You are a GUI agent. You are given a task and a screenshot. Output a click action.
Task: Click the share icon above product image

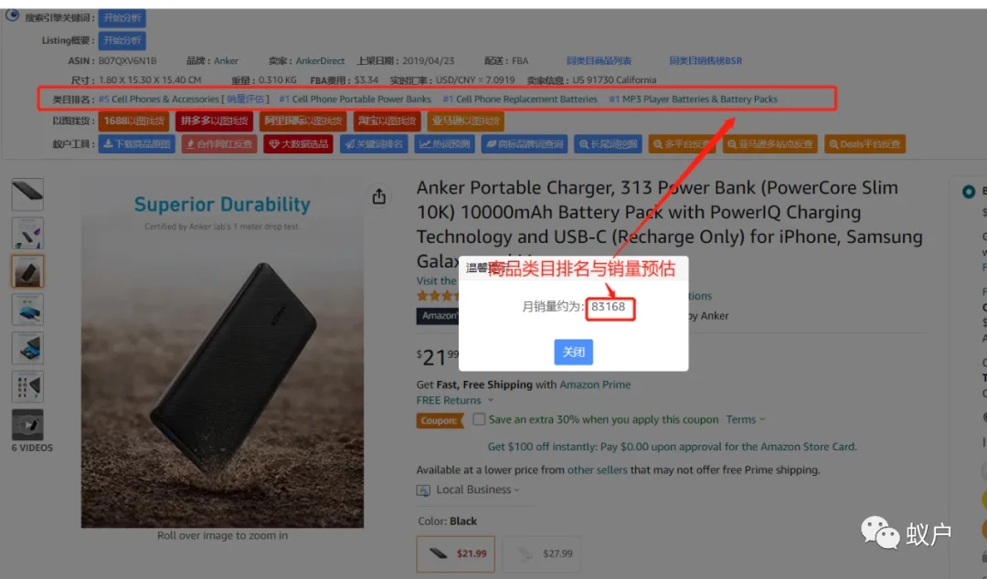point(379,196)
